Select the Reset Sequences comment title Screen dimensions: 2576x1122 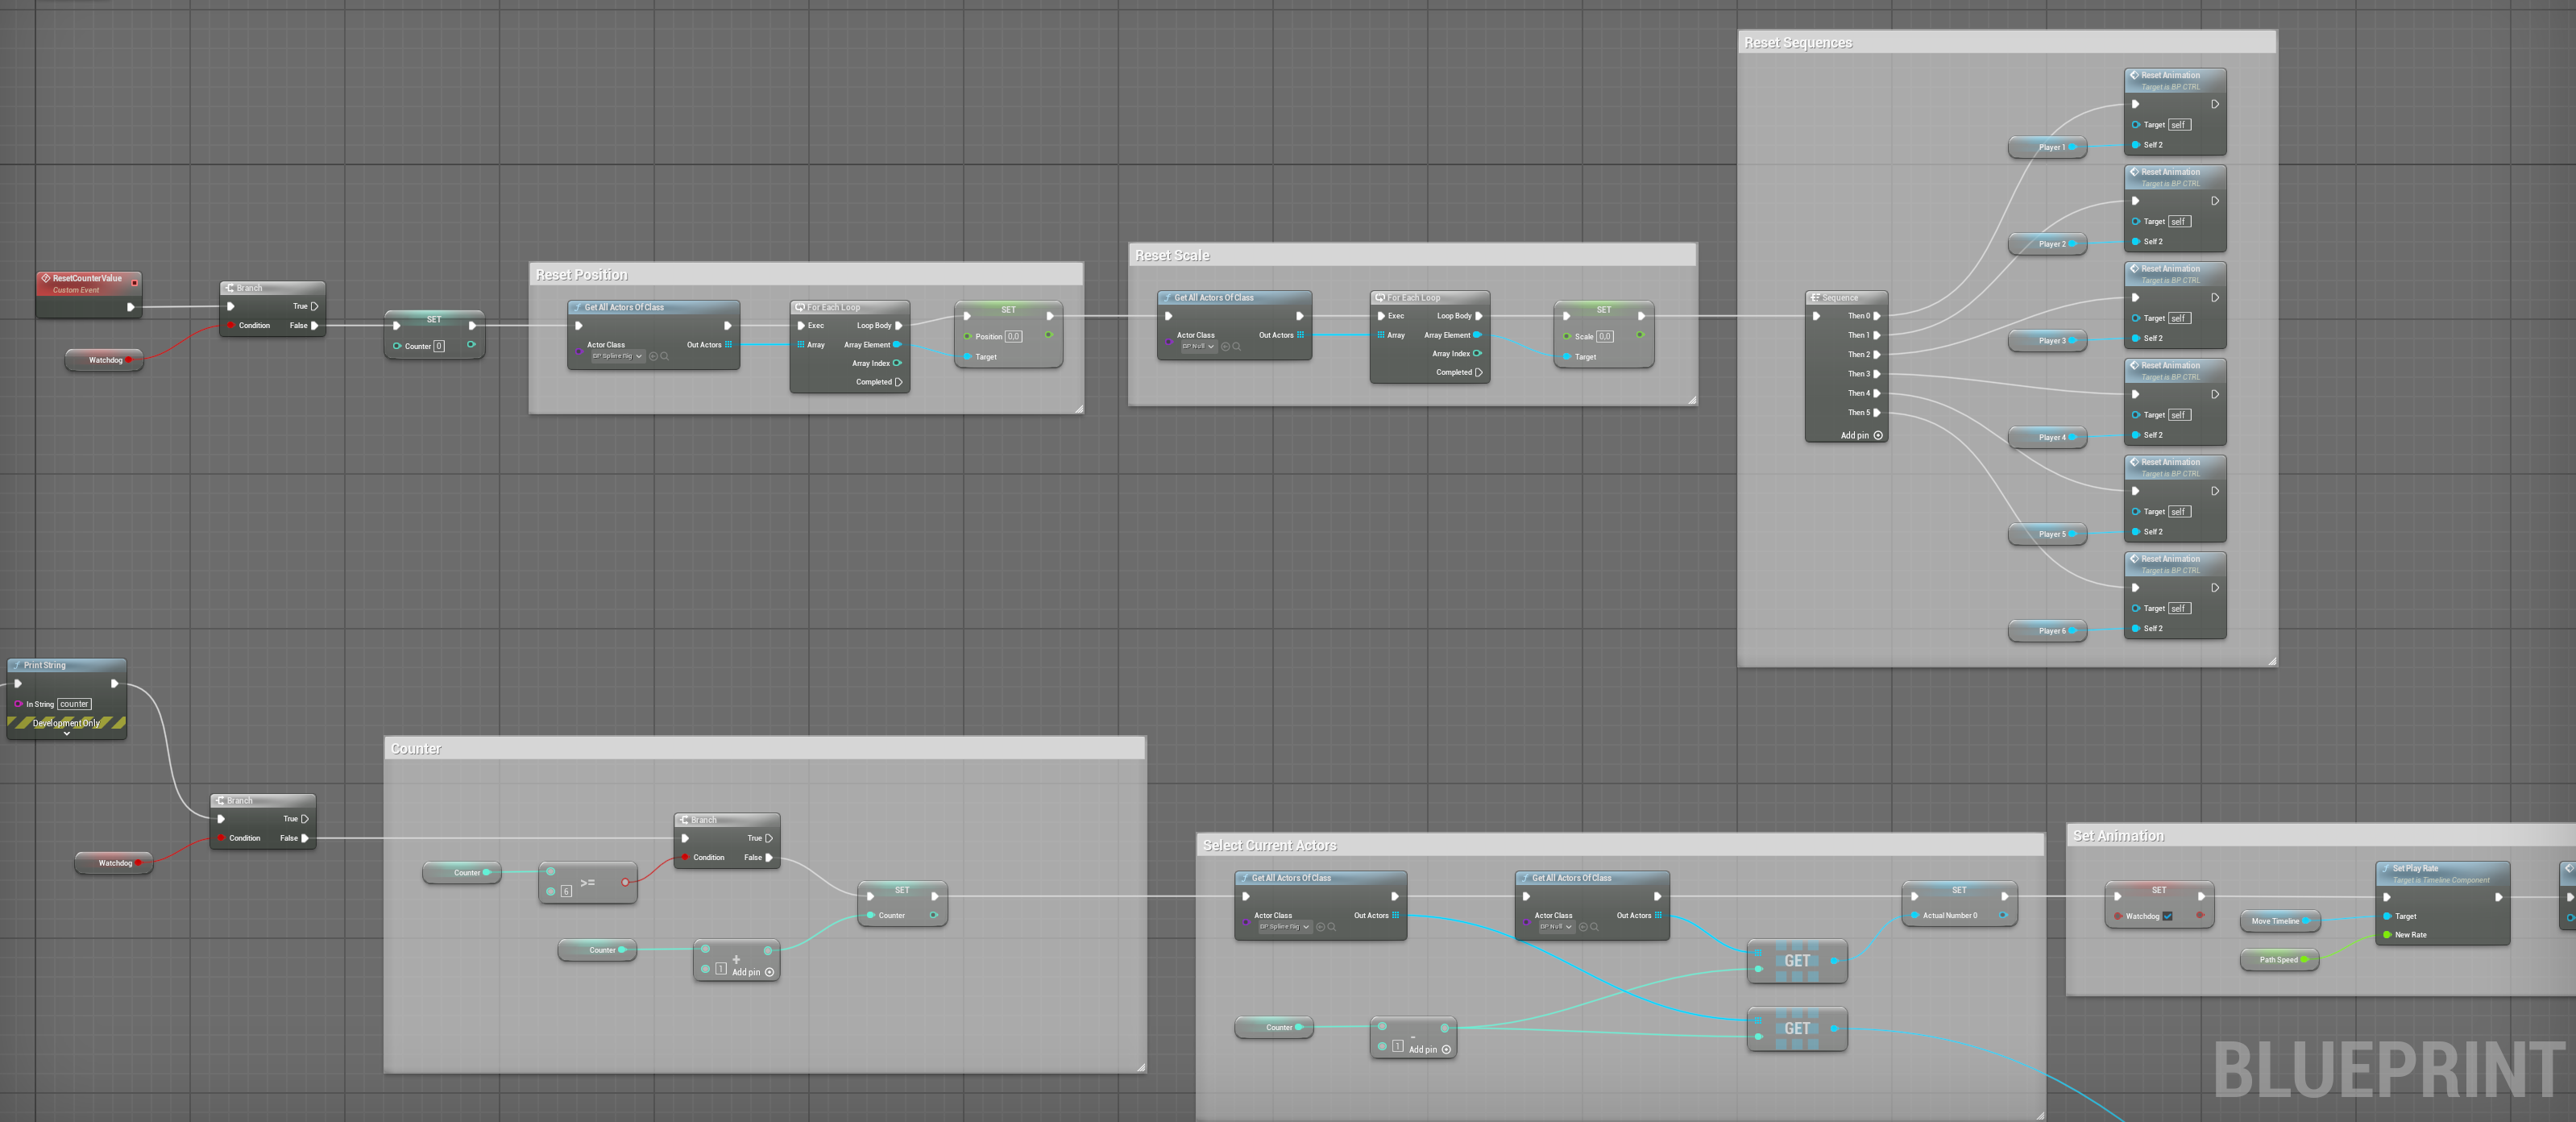pyautogui.click(x=1798, y=43)
